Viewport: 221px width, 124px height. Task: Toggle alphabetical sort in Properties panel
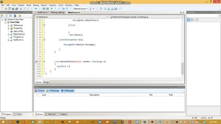[192, 20]
